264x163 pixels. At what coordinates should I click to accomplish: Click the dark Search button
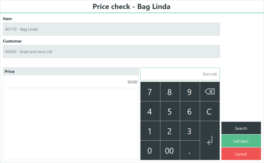pos(241,128)
